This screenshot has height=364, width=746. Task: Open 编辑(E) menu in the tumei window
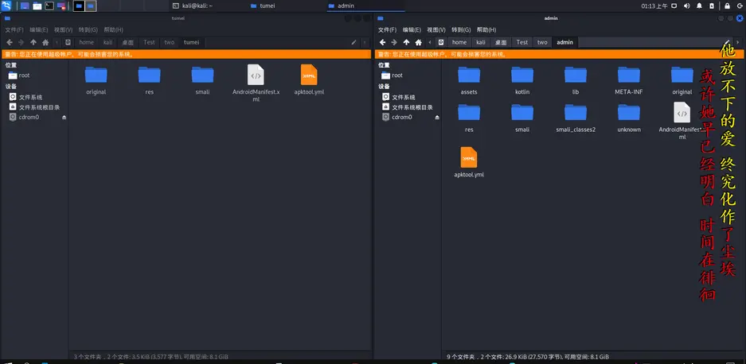[x=39, y=30]
